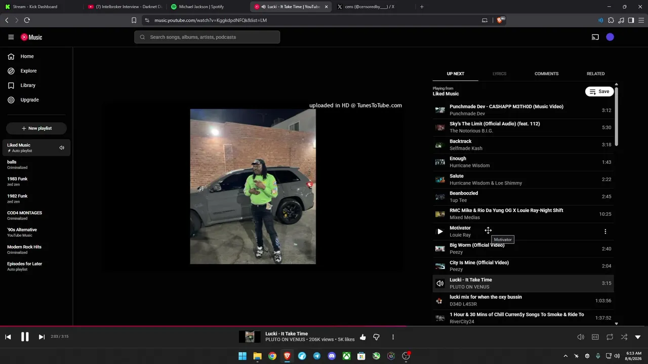
Task: Open the Modern Rock Hits playlist
Action: (x=36, y=249)
